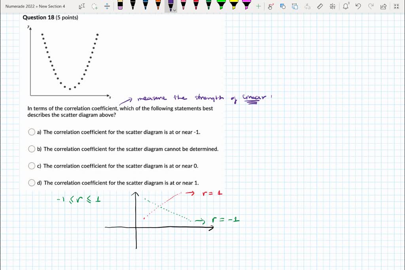Screen dimensions: 405x270
Task: Click the add new pen plus button
Action: (x=258, y=6)
